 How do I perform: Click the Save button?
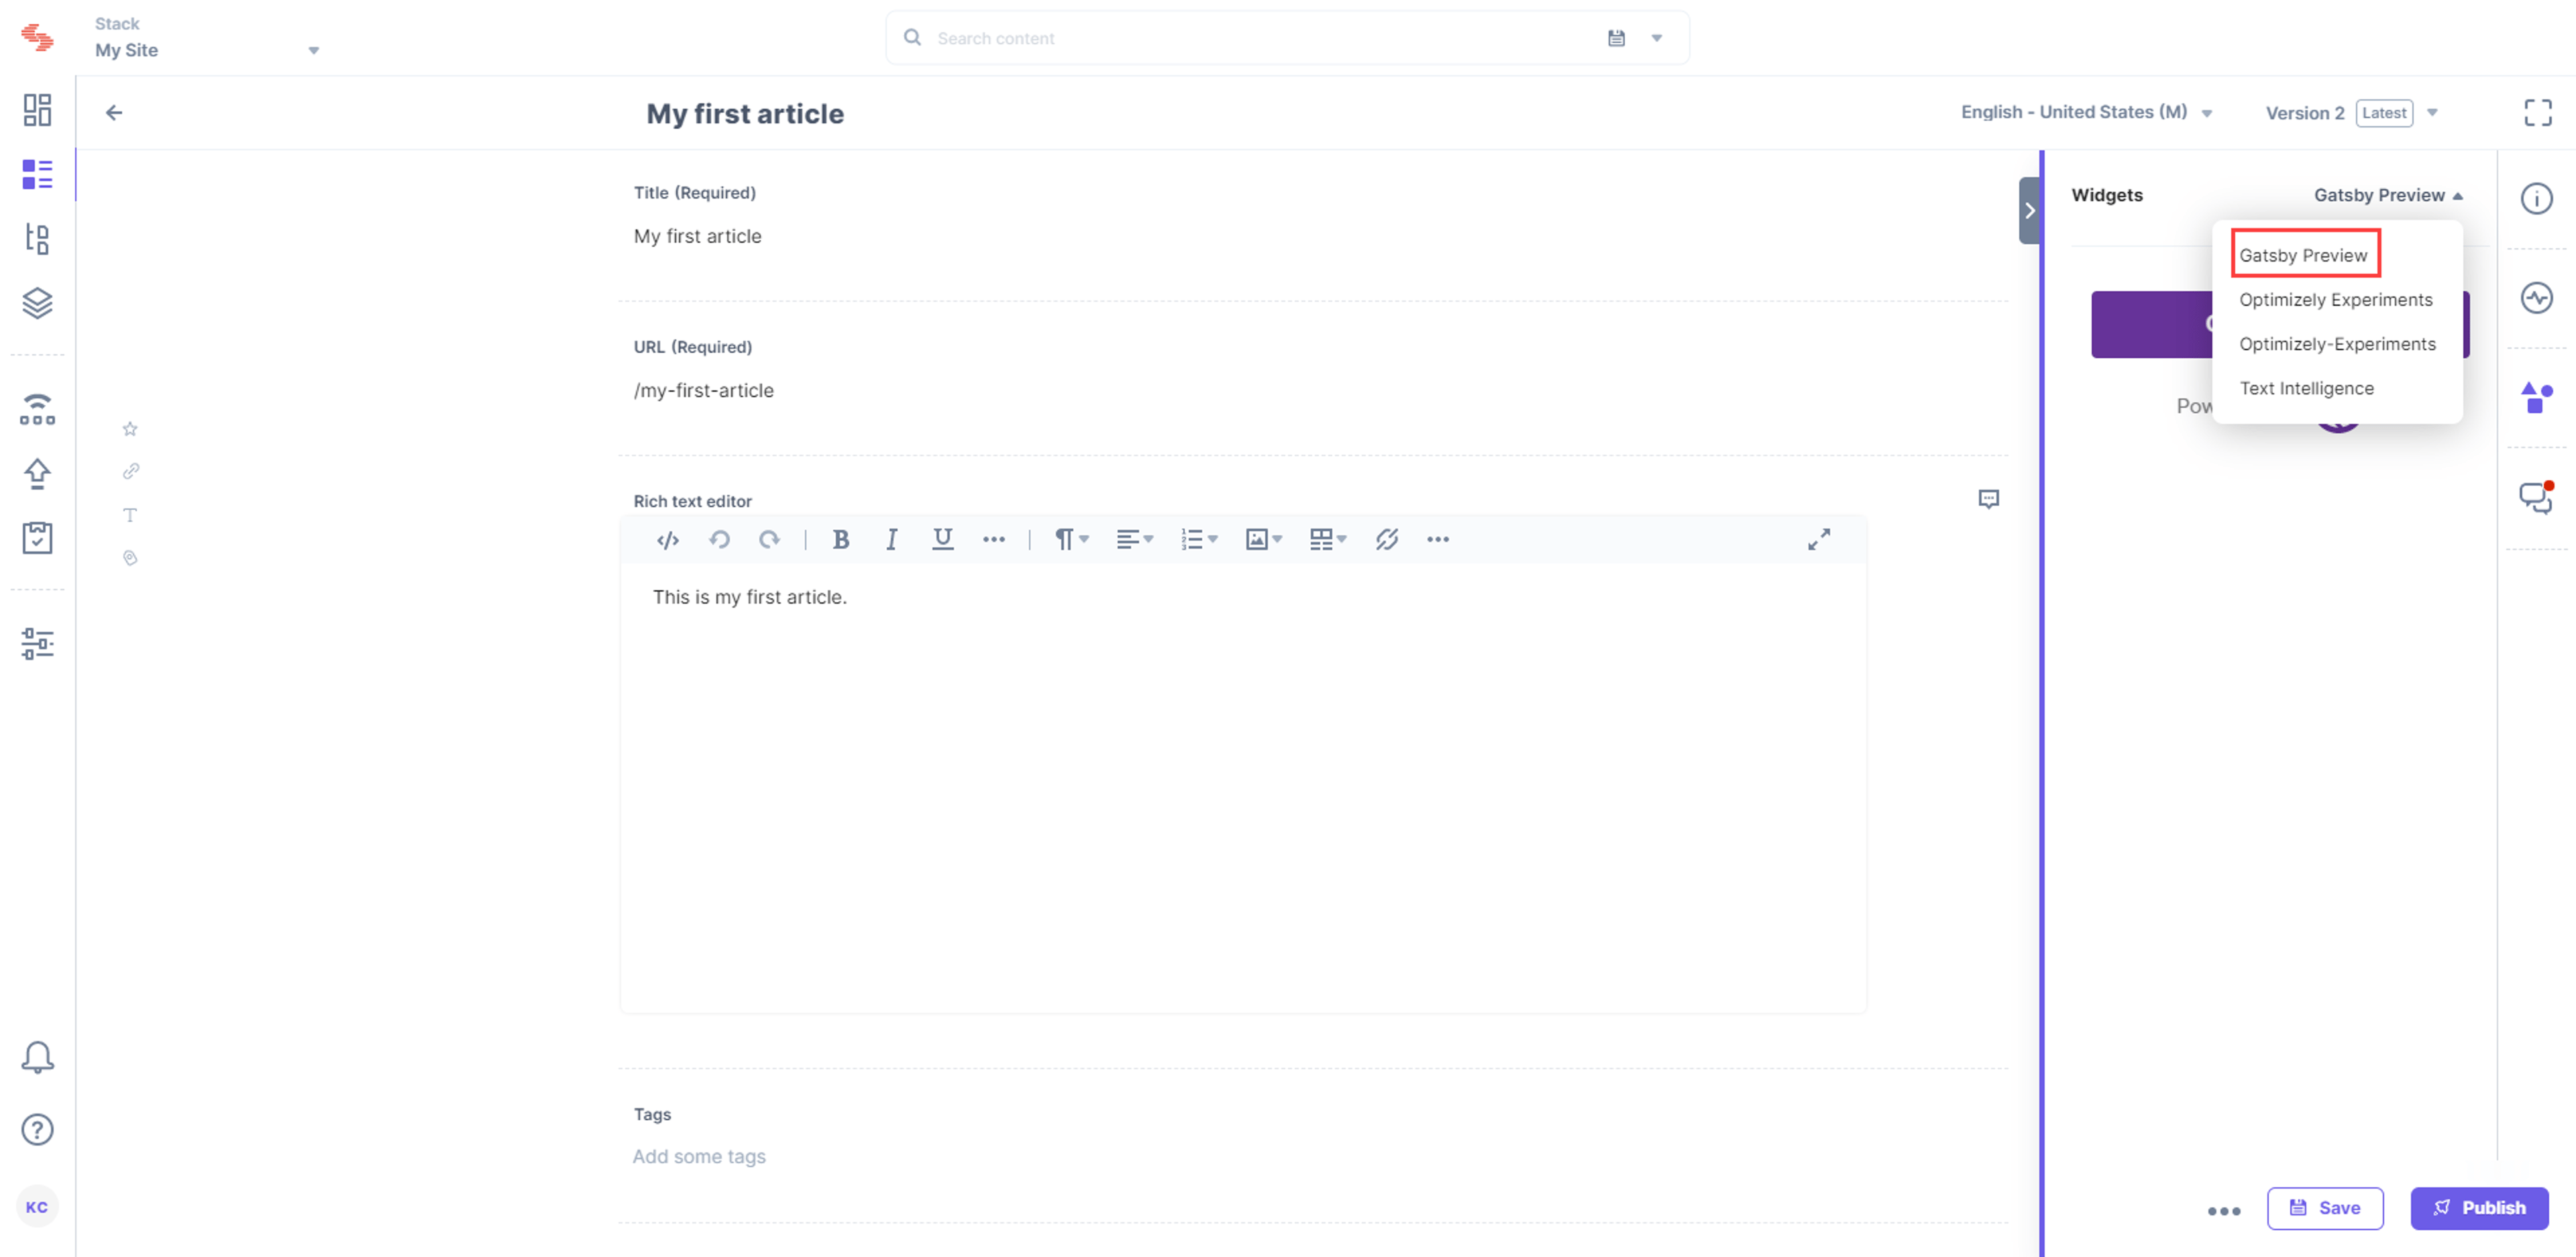(2324, 1208)
